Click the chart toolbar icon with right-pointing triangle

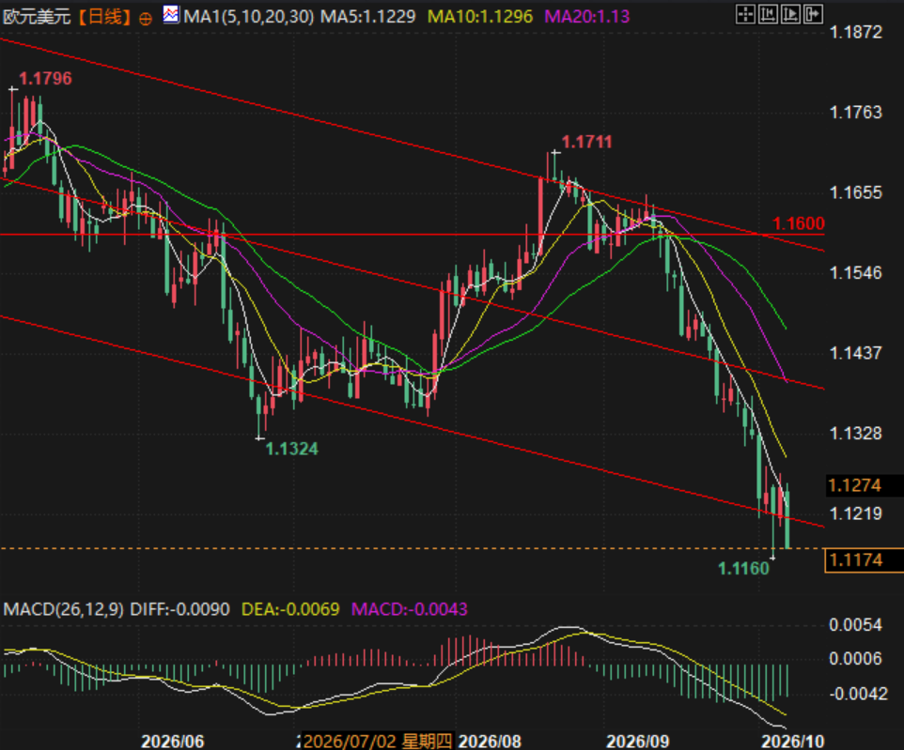tap(790, 14)
